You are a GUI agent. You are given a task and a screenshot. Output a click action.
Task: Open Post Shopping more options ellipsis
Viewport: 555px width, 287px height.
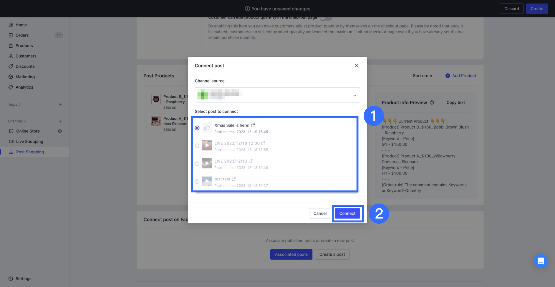click(x=60, y=152)
